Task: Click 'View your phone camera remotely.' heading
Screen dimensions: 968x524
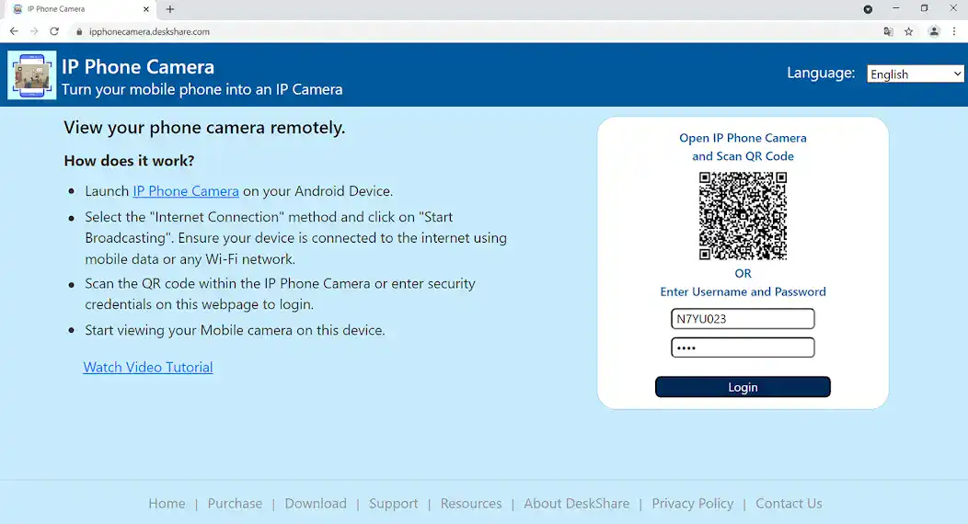Action: point(204,128)
